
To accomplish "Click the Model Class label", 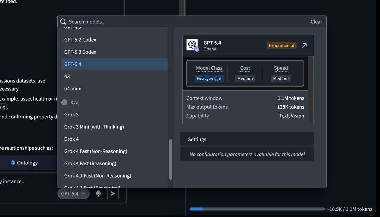I will tap(209, 68).
